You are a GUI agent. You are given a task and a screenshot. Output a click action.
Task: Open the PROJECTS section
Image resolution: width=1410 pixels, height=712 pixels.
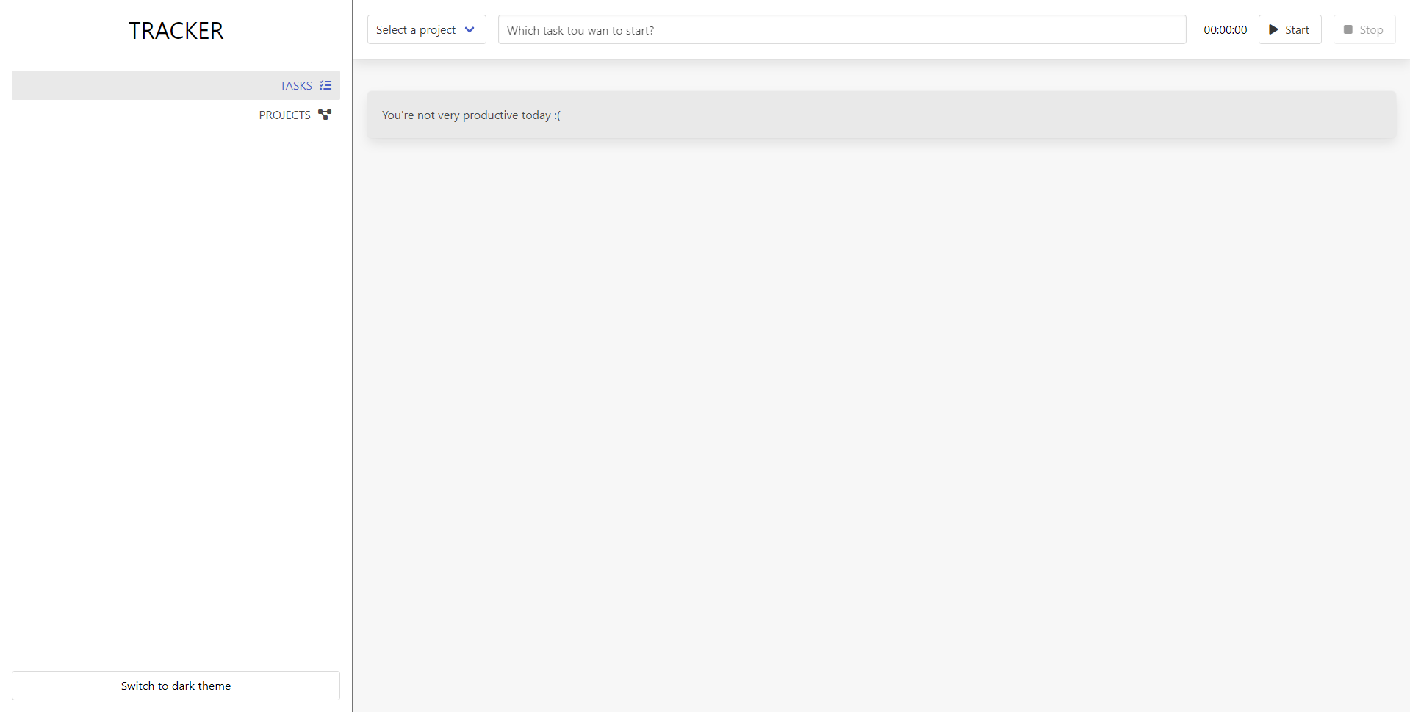(284, 115)
